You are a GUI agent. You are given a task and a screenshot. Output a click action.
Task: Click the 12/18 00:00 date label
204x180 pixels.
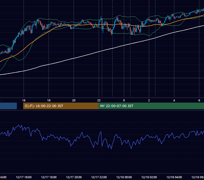pos(124,177)
